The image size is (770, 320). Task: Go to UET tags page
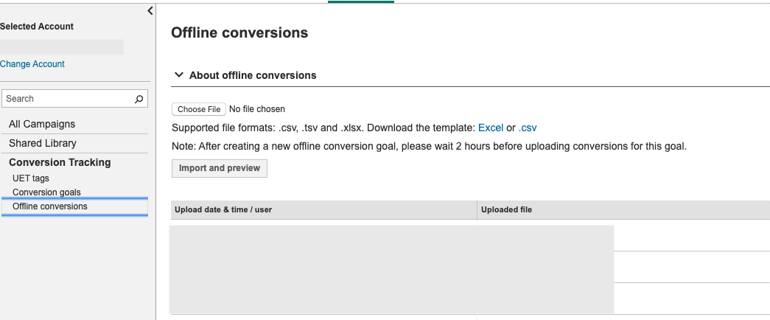[x=31, y=178]
